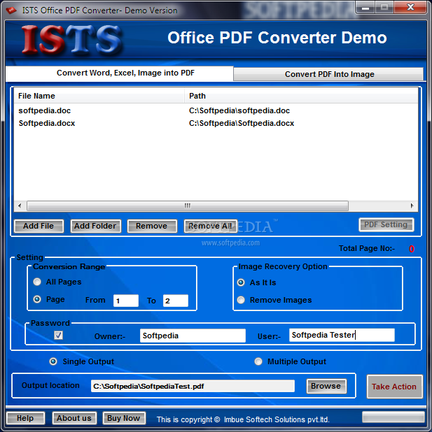Click the file list left scroll arrow
Viewport: 432px width, 432px height.
[x=20, y=206]
